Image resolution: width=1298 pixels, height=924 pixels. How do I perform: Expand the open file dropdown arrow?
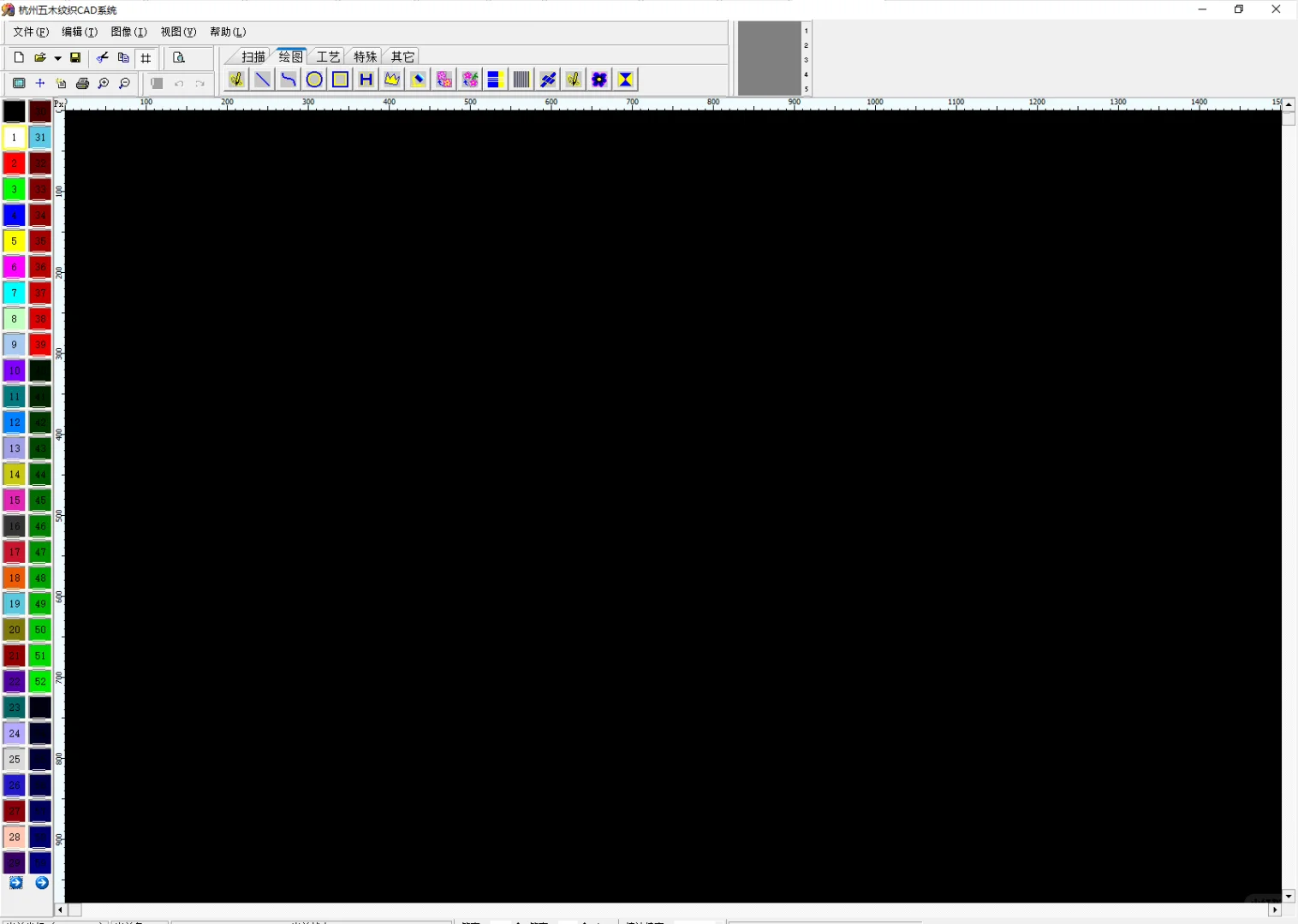click(57, 58)
